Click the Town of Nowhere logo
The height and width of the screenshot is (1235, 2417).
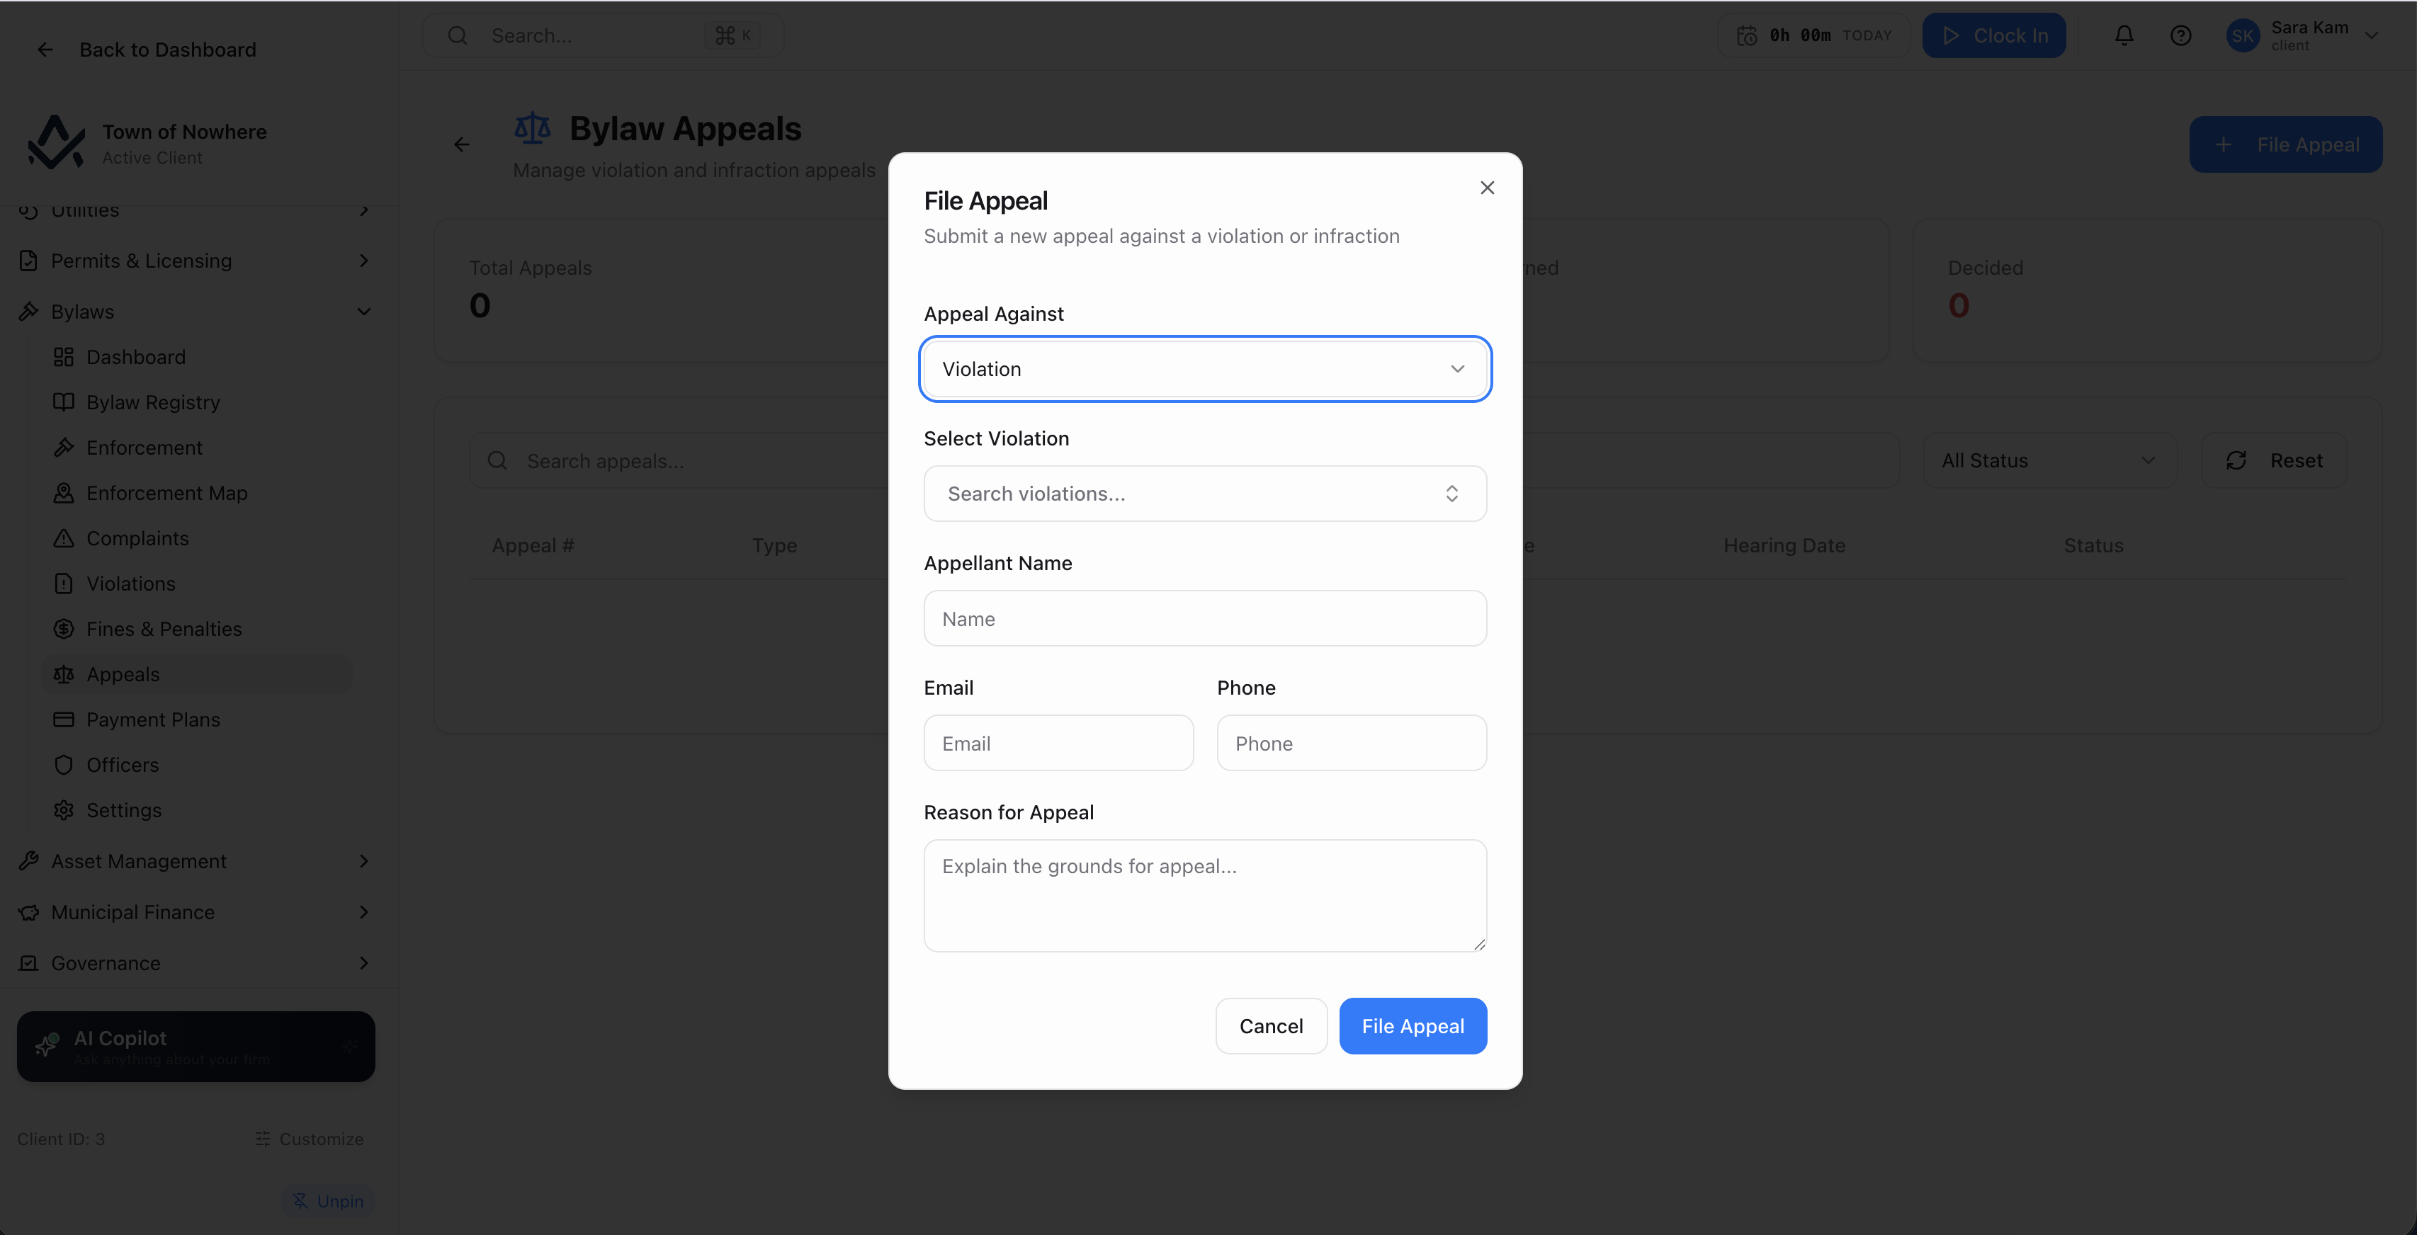point(56,142)
